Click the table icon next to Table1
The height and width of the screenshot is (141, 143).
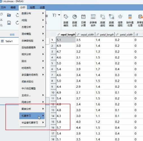pyautogui.click(x=2, y=41)
